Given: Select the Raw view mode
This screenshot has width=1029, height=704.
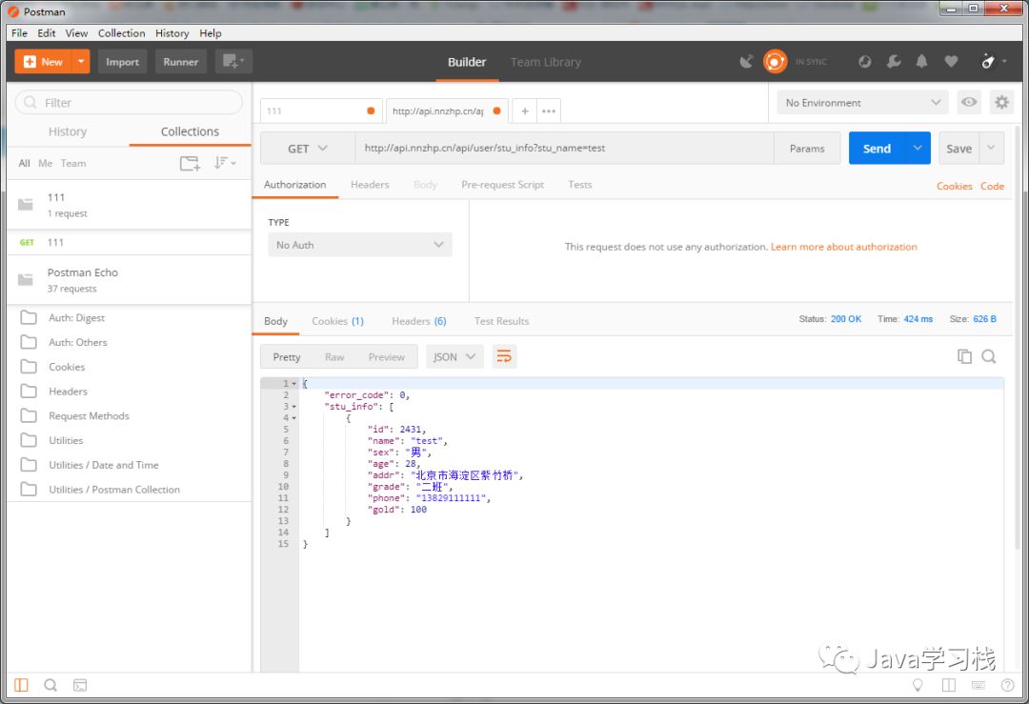Looking at the screenshot, I should (x=334, y=357).
